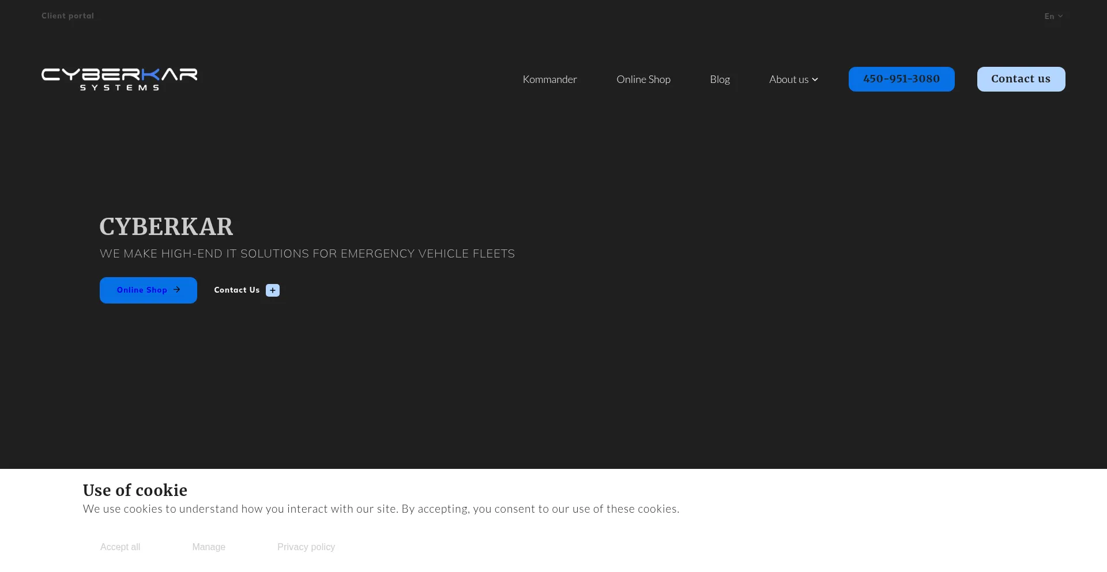The image size is (1107, 572).
Task: Click the Contact us header button
Action: point(1021,79)
